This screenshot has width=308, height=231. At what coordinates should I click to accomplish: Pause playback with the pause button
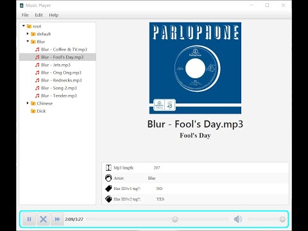pyautogui.click(x=30, y=219)
